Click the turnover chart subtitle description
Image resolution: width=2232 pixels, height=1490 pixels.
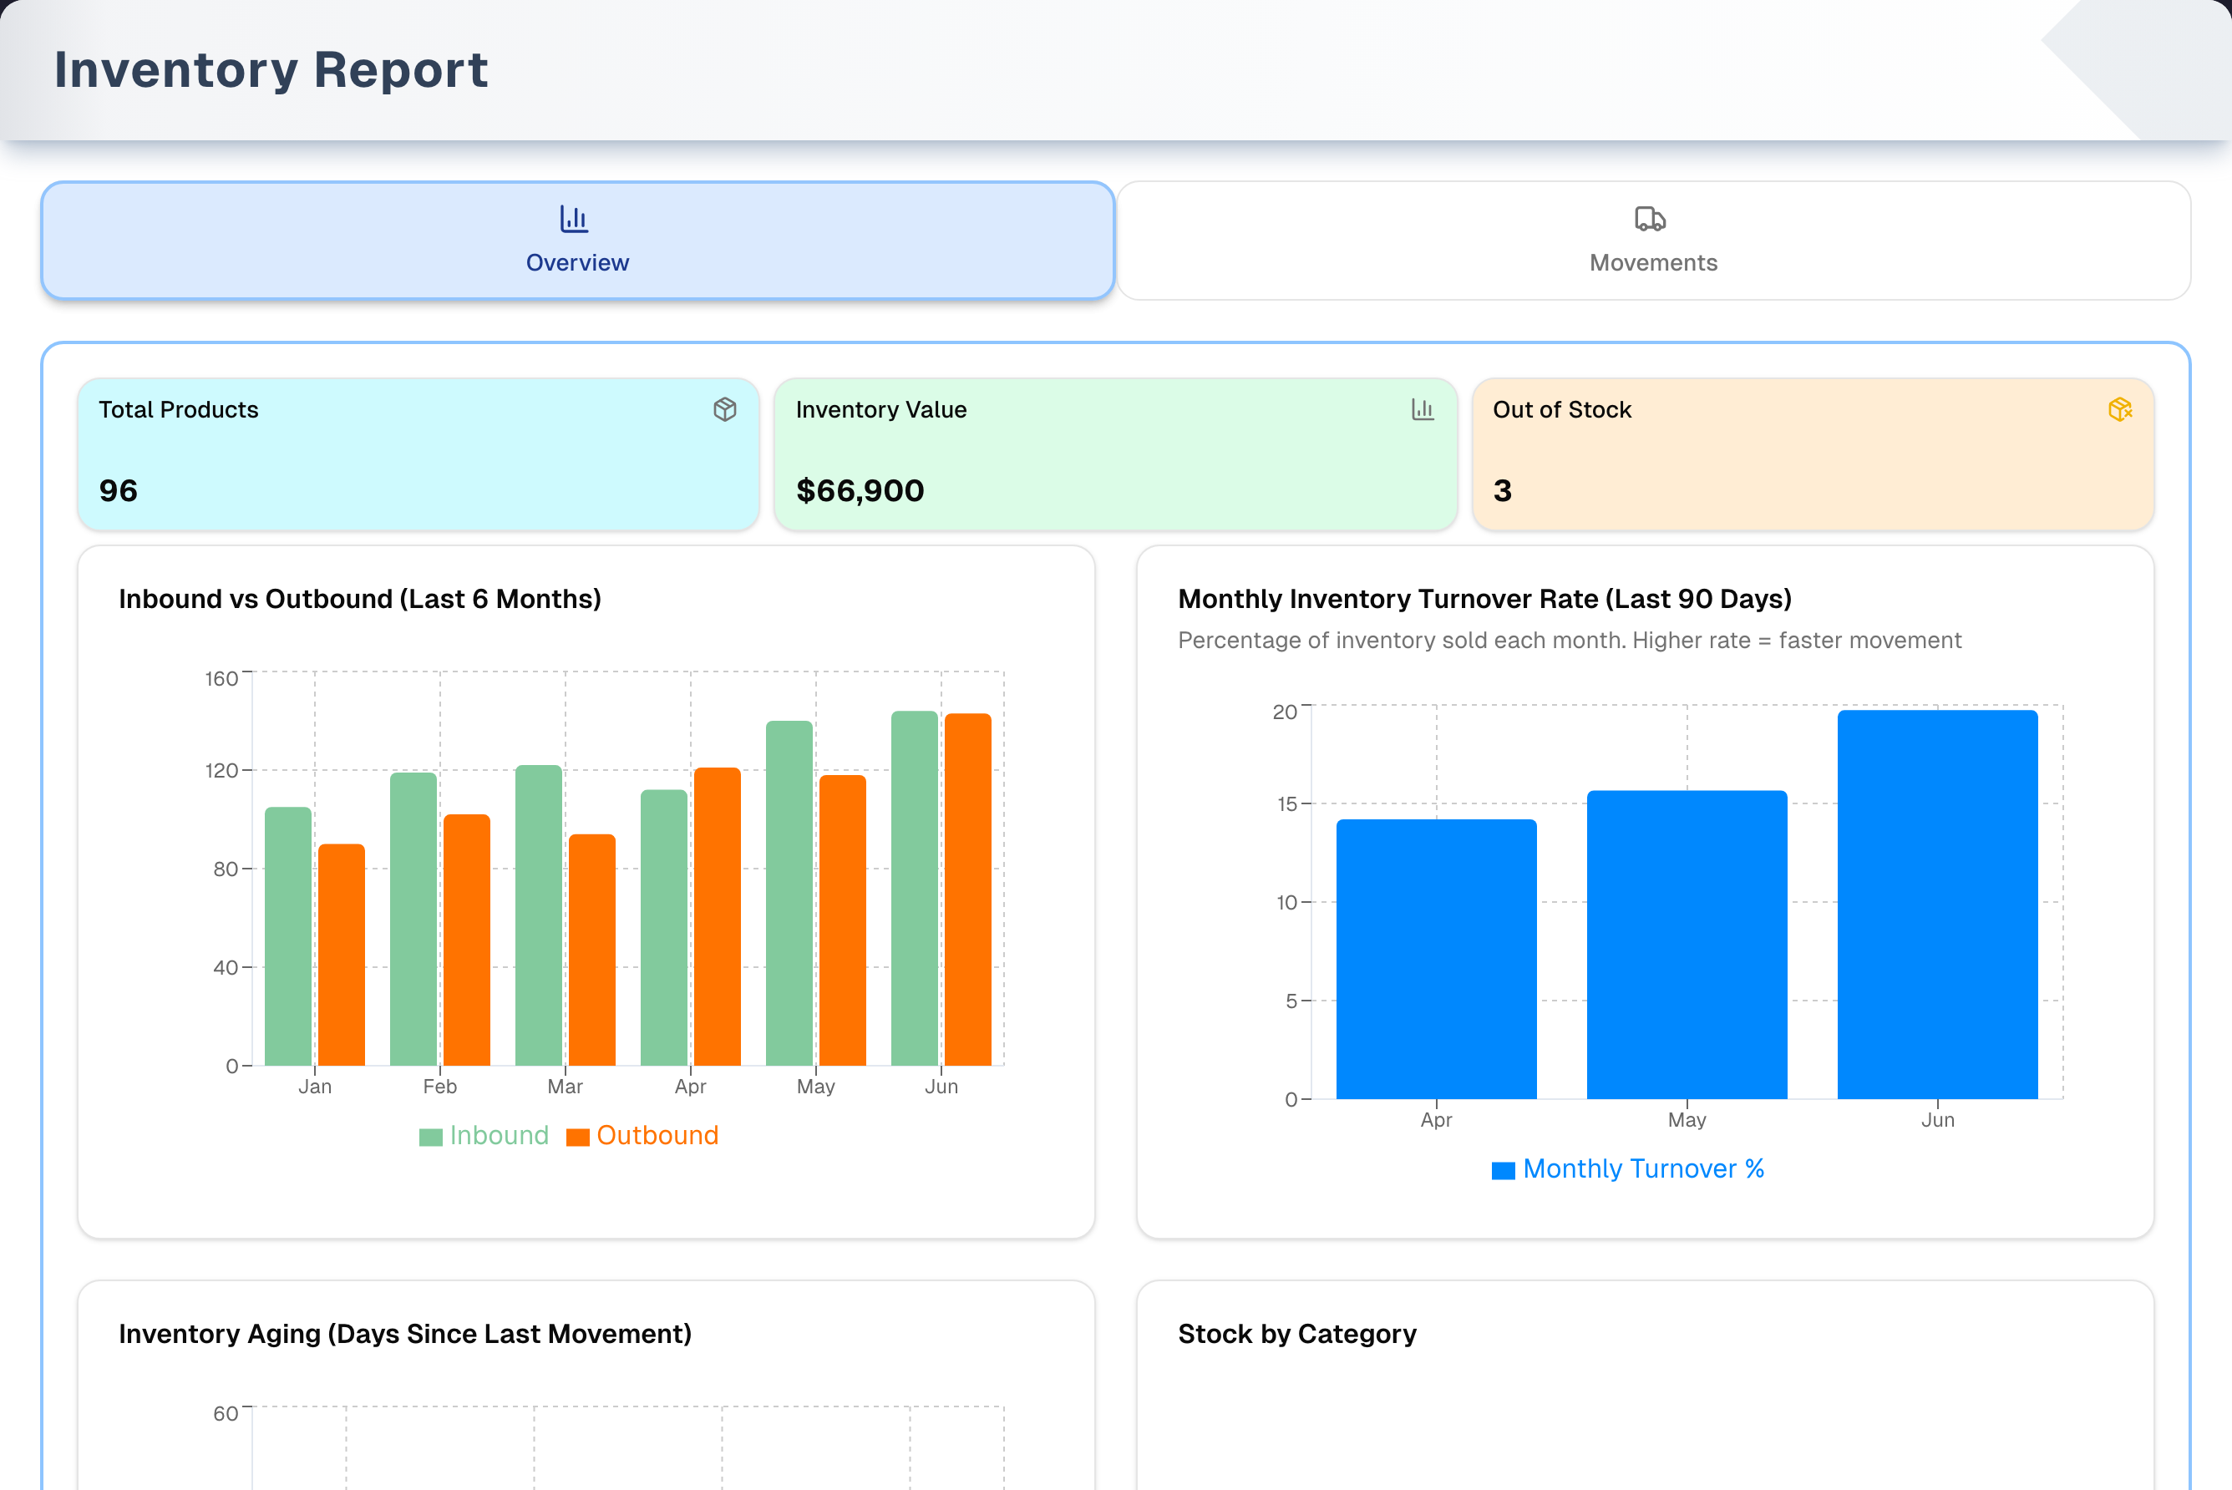(x=1570, y=641)
